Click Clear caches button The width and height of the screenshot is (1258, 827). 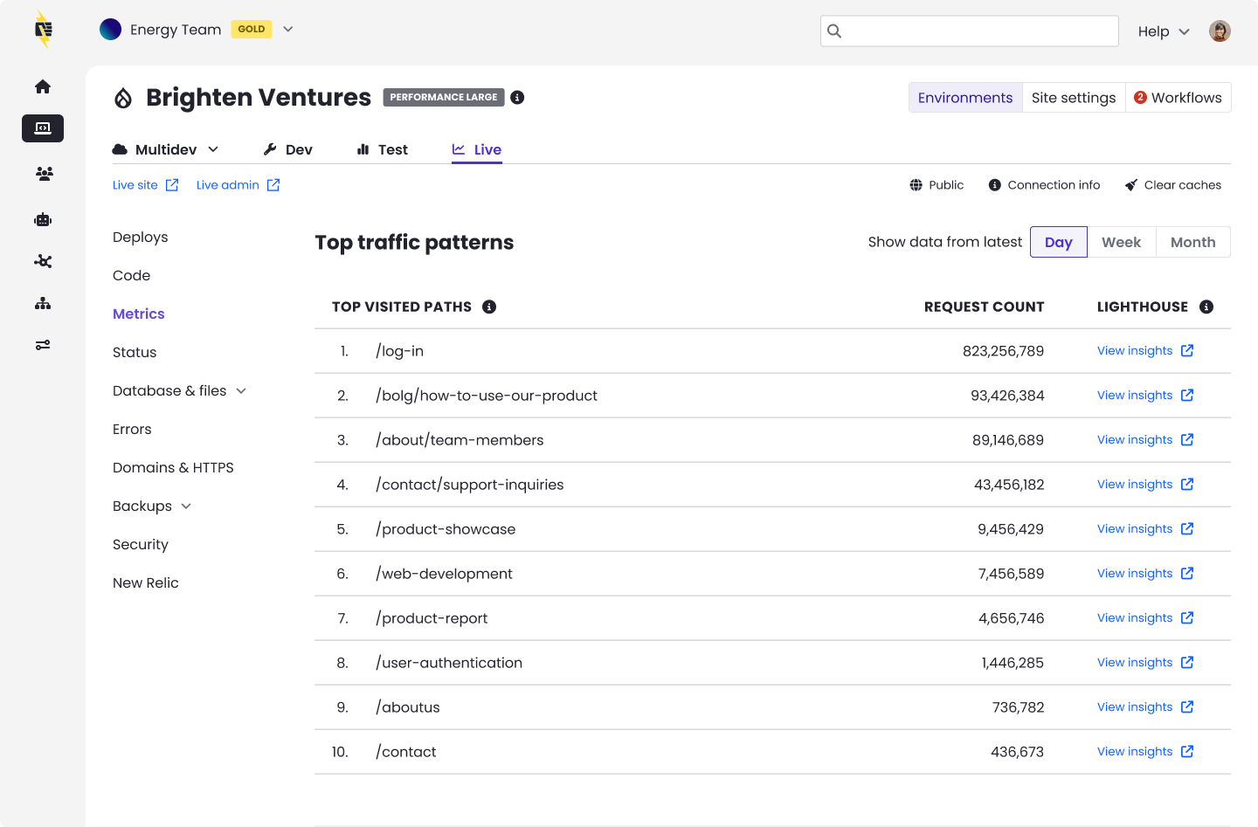point(1173,185)
